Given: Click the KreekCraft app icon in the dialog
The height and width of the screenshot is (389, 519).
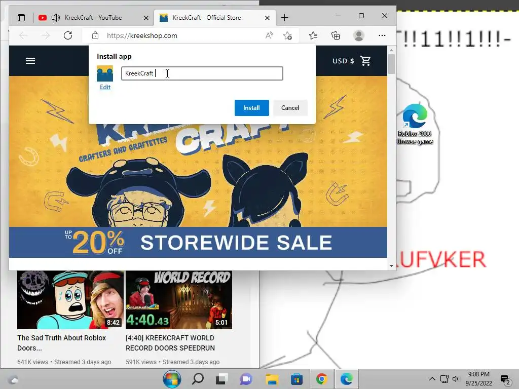Looking at the screenshot, I should click(105, 73).
